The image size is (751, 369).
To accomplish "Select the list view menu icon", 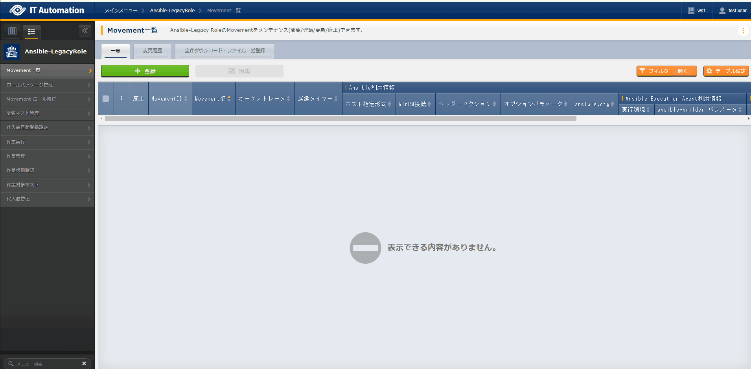I will (x=31, y=31).
